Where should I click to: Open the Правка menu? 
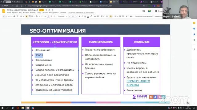click(x=15, y=13)
